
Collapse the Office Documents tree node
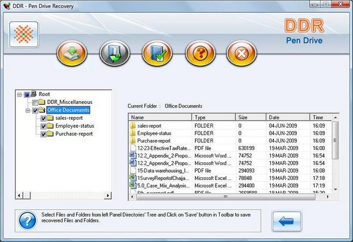(27, 111)
